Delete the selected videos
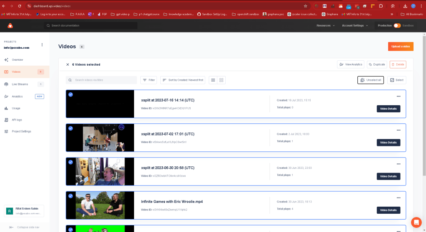The image size is (426, 232). [x=398, y=64]
